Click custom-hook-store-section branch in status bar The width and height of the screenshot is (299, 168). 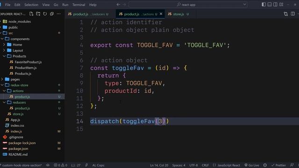[x=21, y=165]
